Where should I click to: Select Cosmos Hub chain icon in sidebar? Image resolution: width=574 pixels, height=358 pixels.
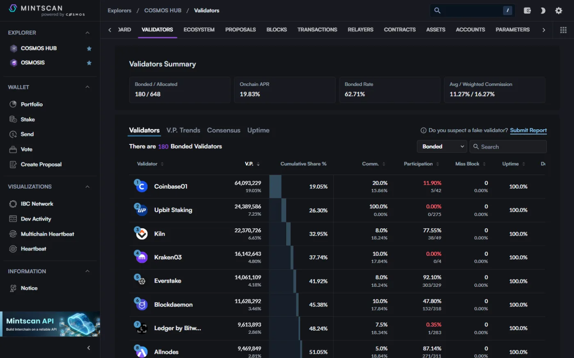[14, 48]
